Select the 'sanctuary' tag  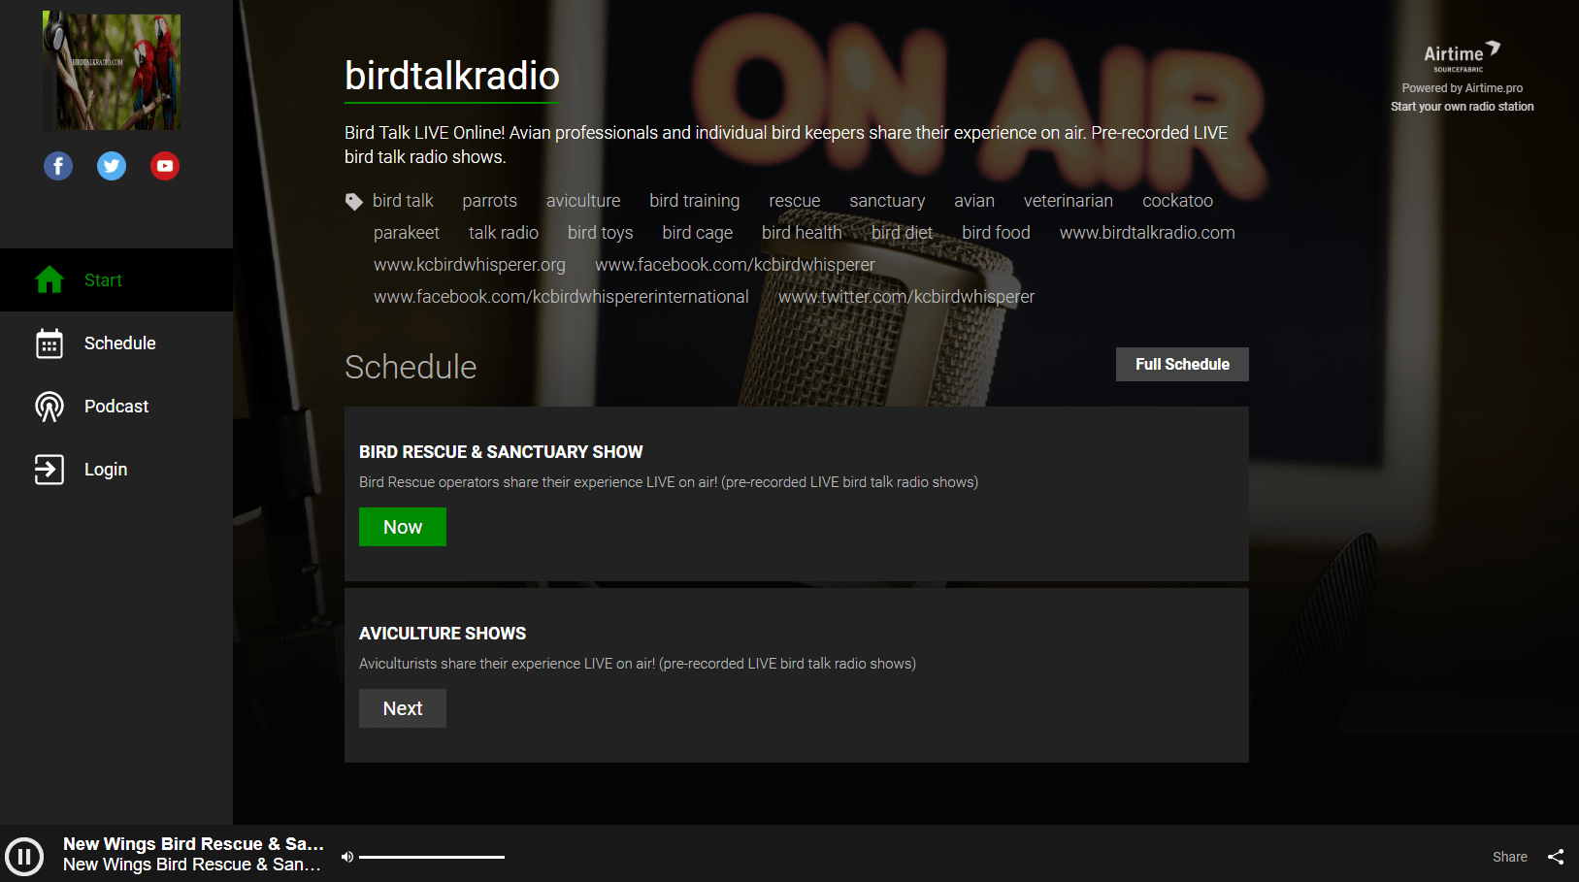tap(887, 201)
